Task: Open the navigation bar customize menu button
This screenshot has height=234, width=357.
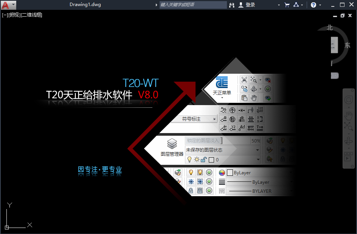Action: click(x=352, y=166)
